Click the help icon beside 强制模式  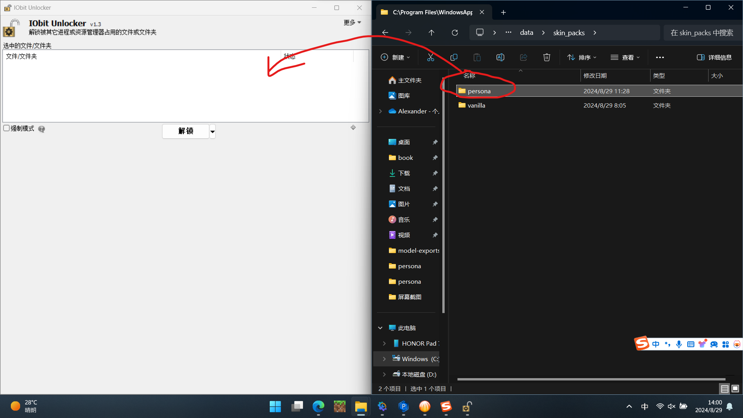[x=41, y=129]
